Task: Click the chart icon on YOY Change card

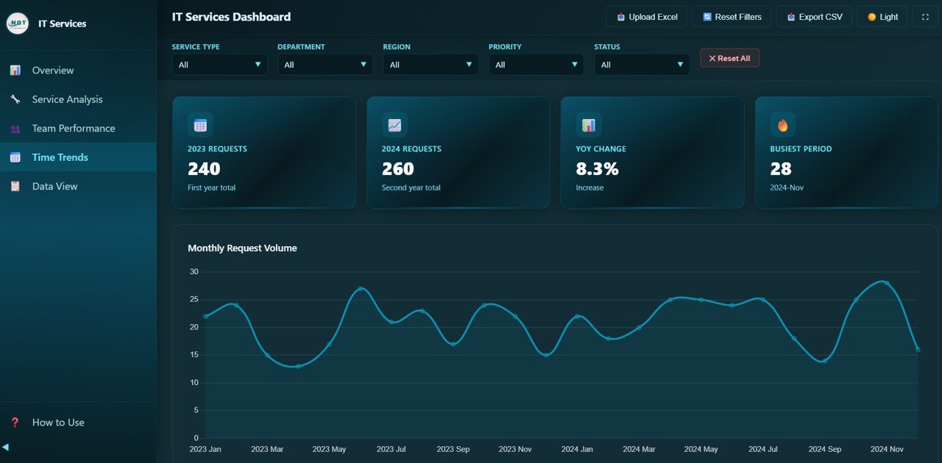Action: click(588, 125)
